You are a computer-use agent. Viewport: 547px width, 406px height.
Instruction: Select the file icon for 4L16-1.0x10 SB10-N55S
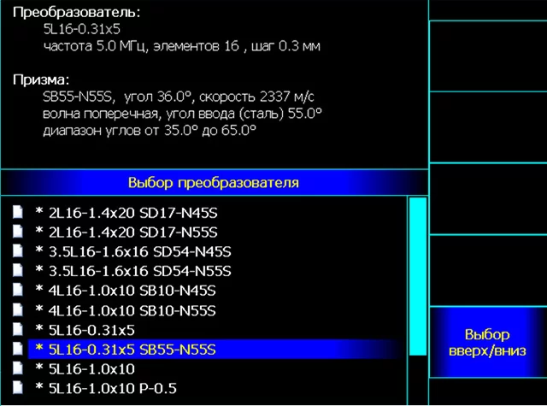[17, 310]
